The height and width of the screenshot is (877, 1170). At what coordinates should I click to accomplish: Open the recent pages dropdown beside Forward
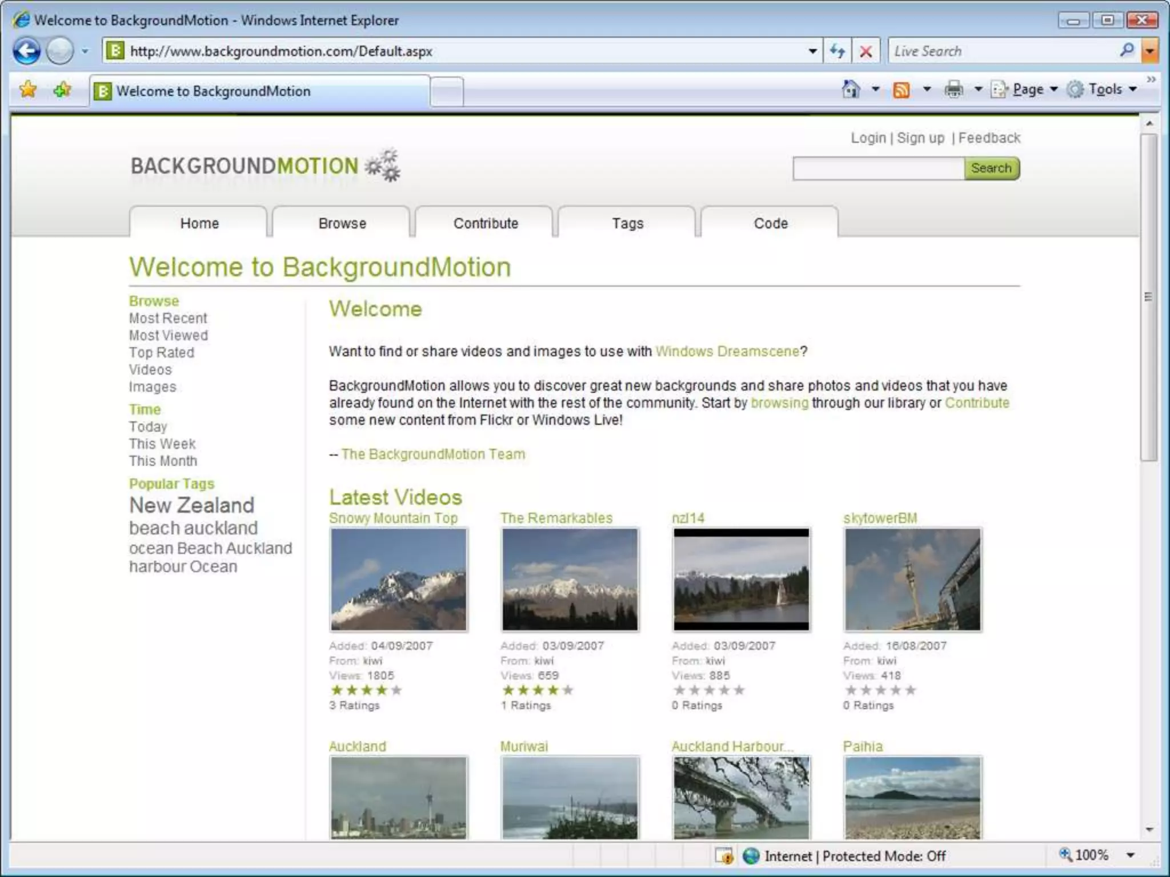(x=85, y=51)
